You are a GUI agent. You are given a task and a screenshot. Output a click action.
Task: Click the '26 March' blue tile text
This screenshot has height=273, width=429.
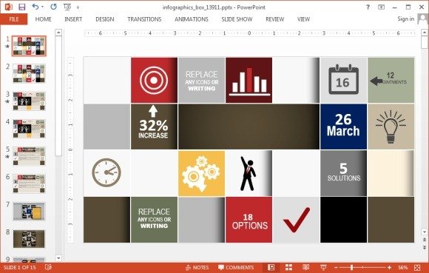pyautogui.click(x=343, y=125)
